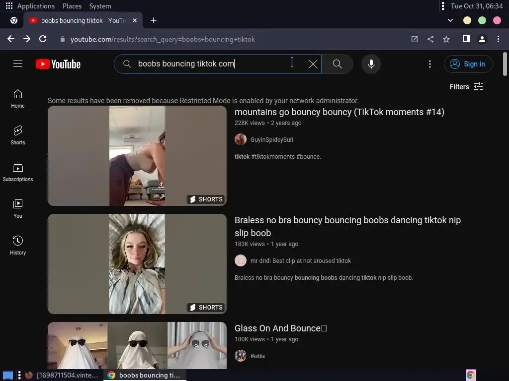
Task: Click the show desktop icon in taskbar
Action: click(8, 375)
